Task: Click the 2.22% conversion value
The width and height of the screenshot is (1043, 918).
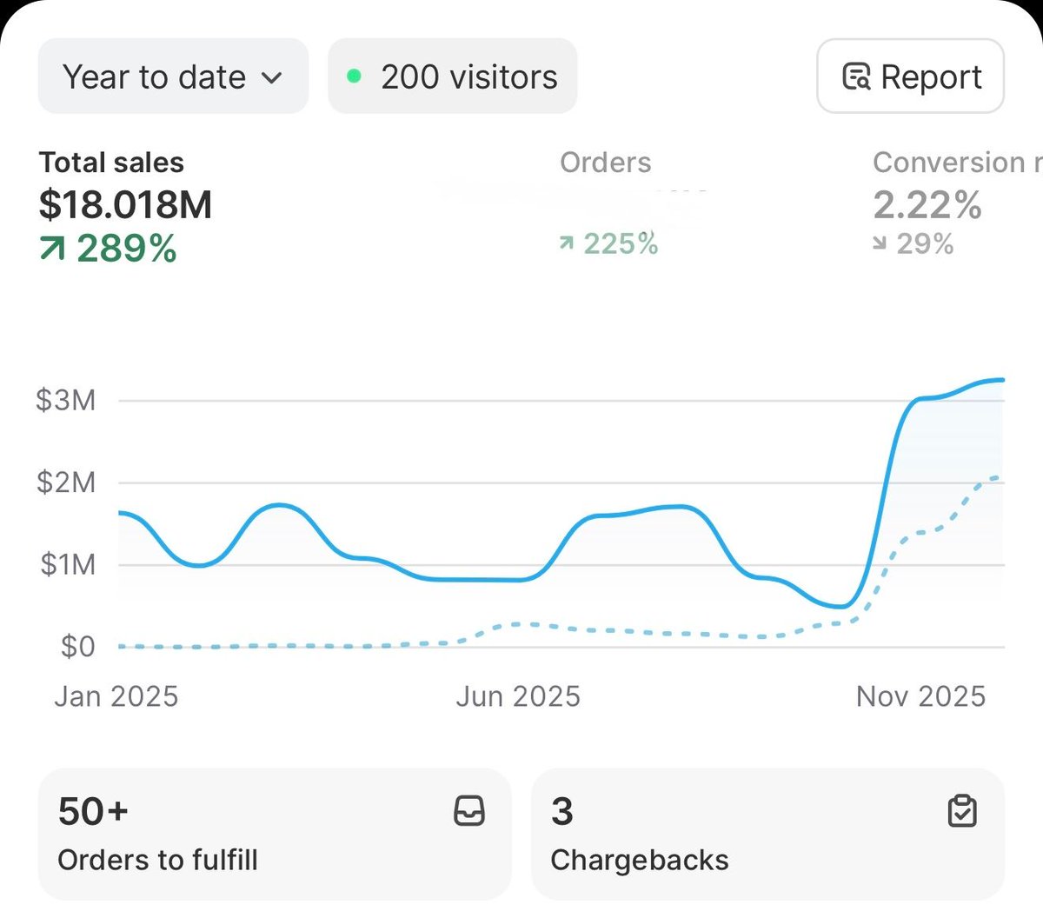Action: coord(927,205)
